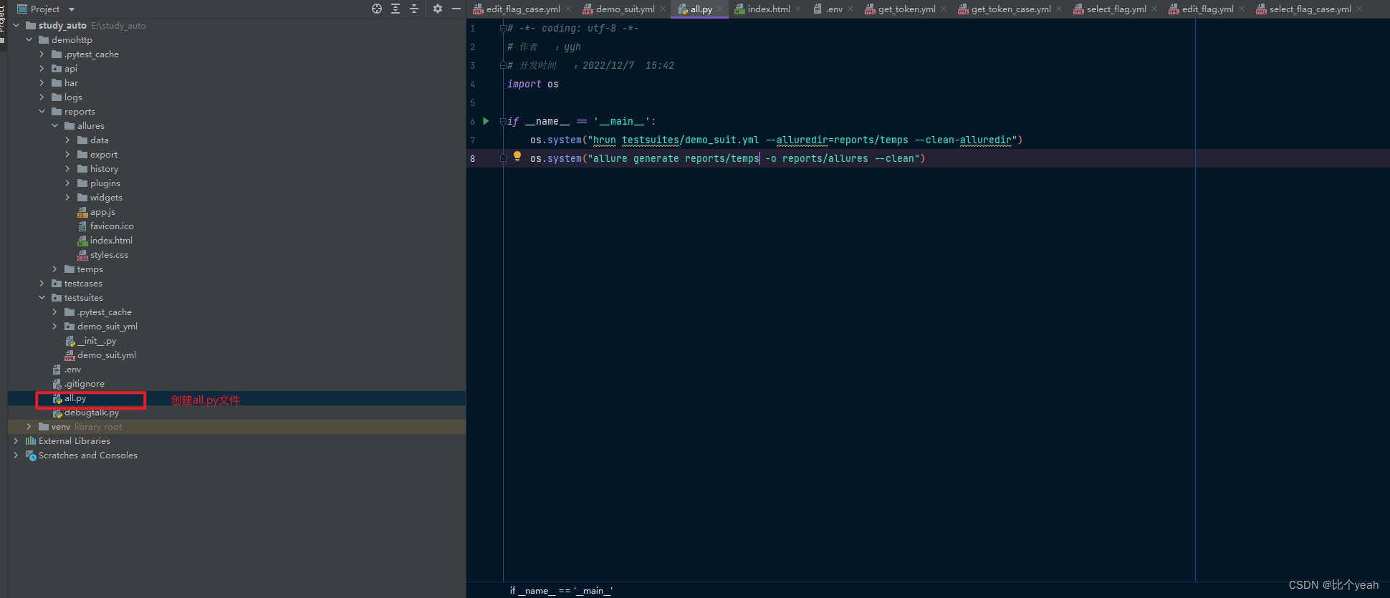This screenshot has width=1390, height=598.
Task: Close the all.py editor tab
Action: click(720, 9)
